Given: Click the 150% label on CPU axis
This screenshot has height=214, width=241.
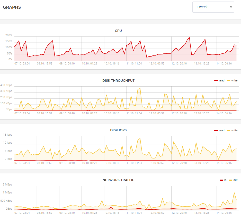Looking at the screenshot, I should pos(9,41).
